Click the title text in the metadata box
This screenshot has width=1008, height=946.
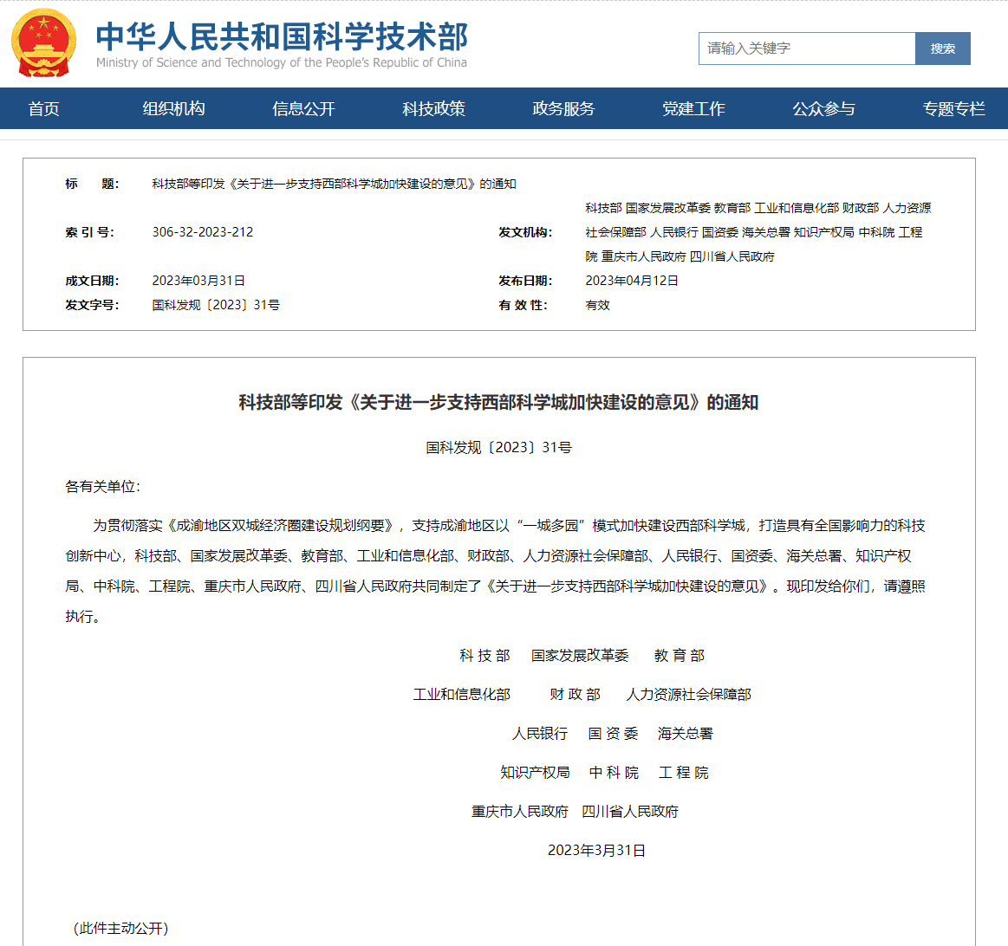click(x=334, y=184)
